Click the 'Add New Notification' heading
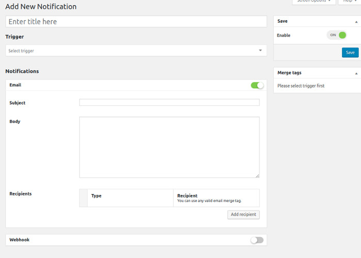The image size is (361, 258). 41,7
